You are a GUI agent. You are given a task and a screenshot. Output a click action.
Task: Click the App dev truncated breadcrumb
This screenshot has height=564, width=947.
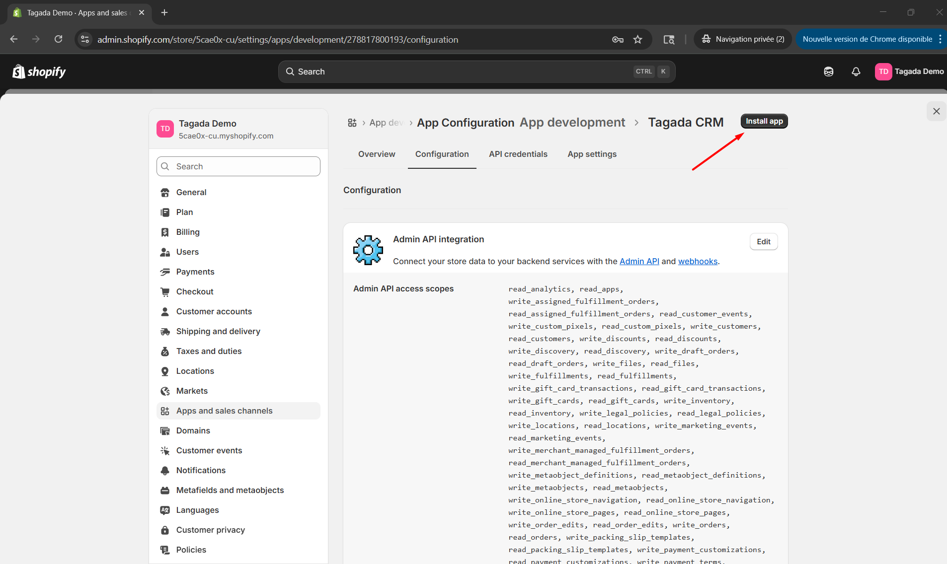[386, 123]
